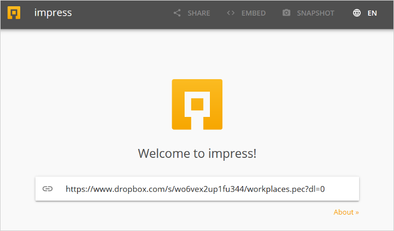
Task: Click the globe language icon
Action: pyautogui.click(x=357, y=13)
